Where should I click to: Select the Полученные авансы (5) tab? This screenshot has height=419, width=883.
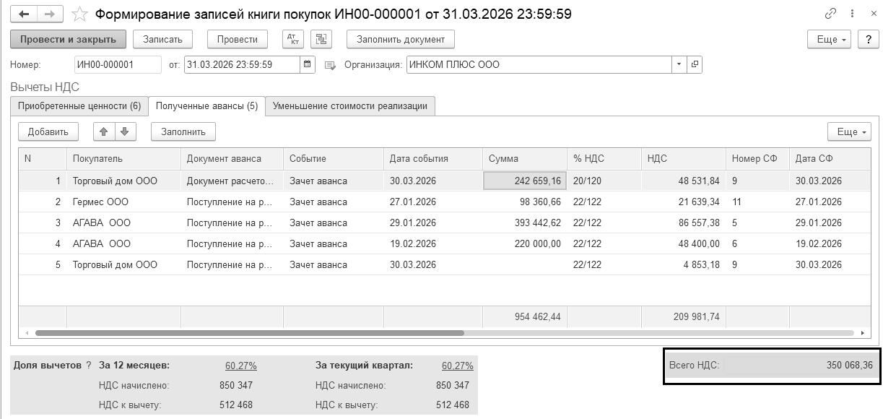206,106
